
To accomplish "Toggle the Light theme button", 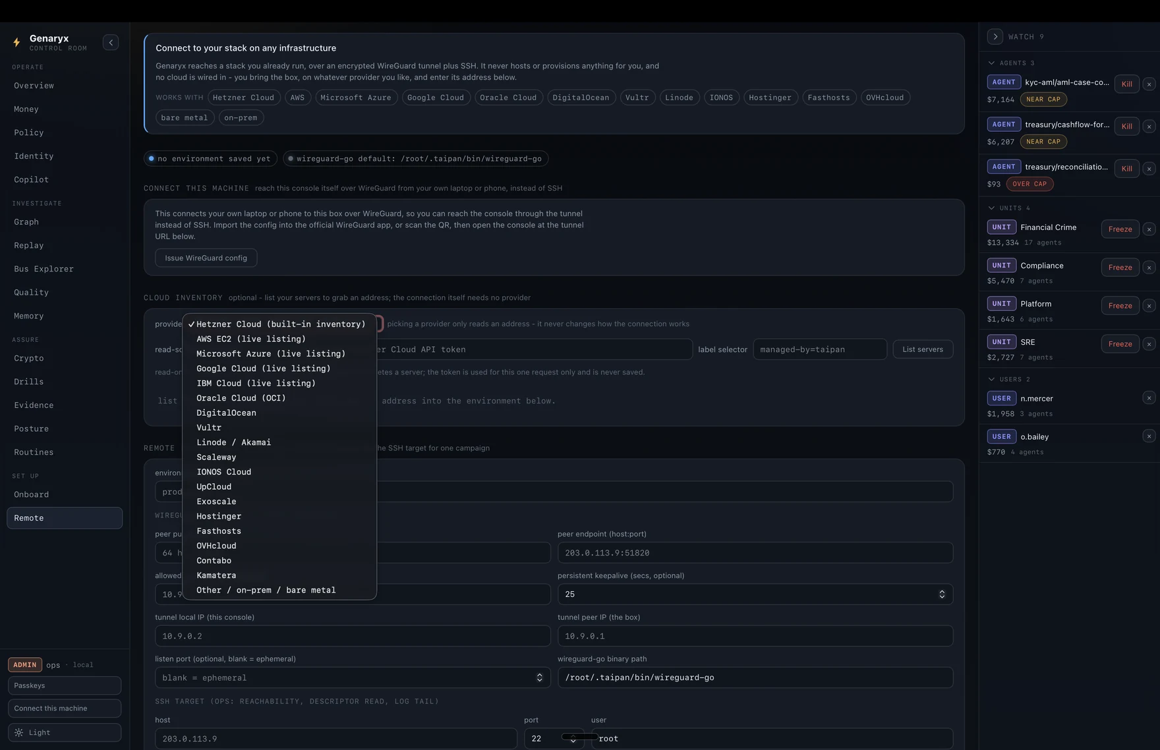I will [65, 733].
